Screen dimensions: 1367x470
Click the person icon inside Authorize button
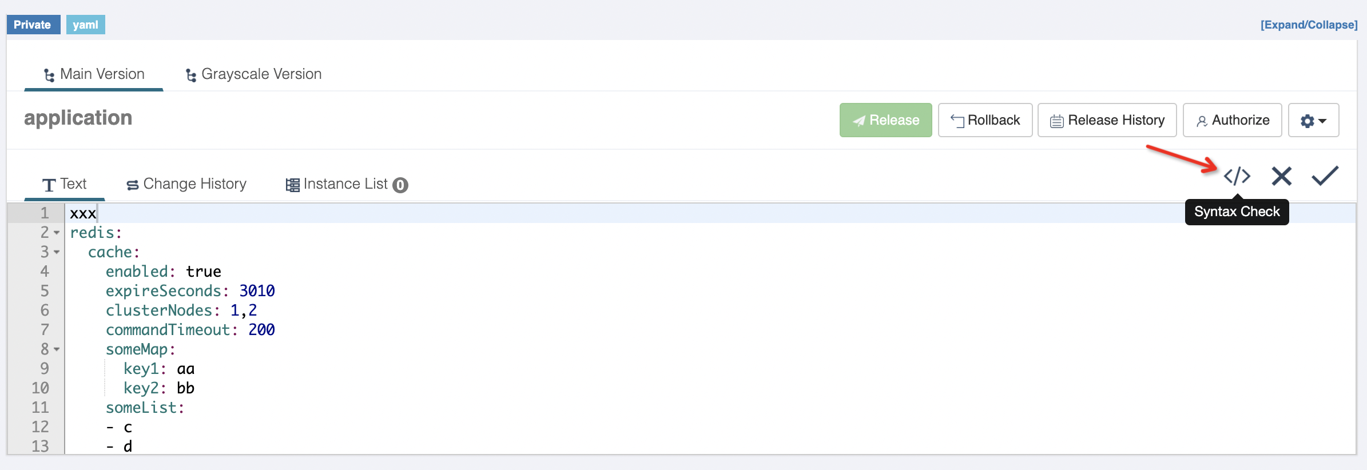point(1203,120)
